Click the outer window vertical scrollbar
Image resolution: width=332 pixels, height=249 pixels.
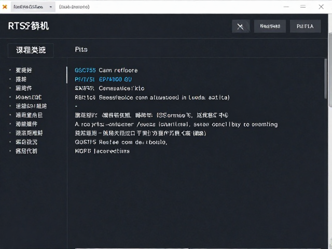click(x=330, y=70)
